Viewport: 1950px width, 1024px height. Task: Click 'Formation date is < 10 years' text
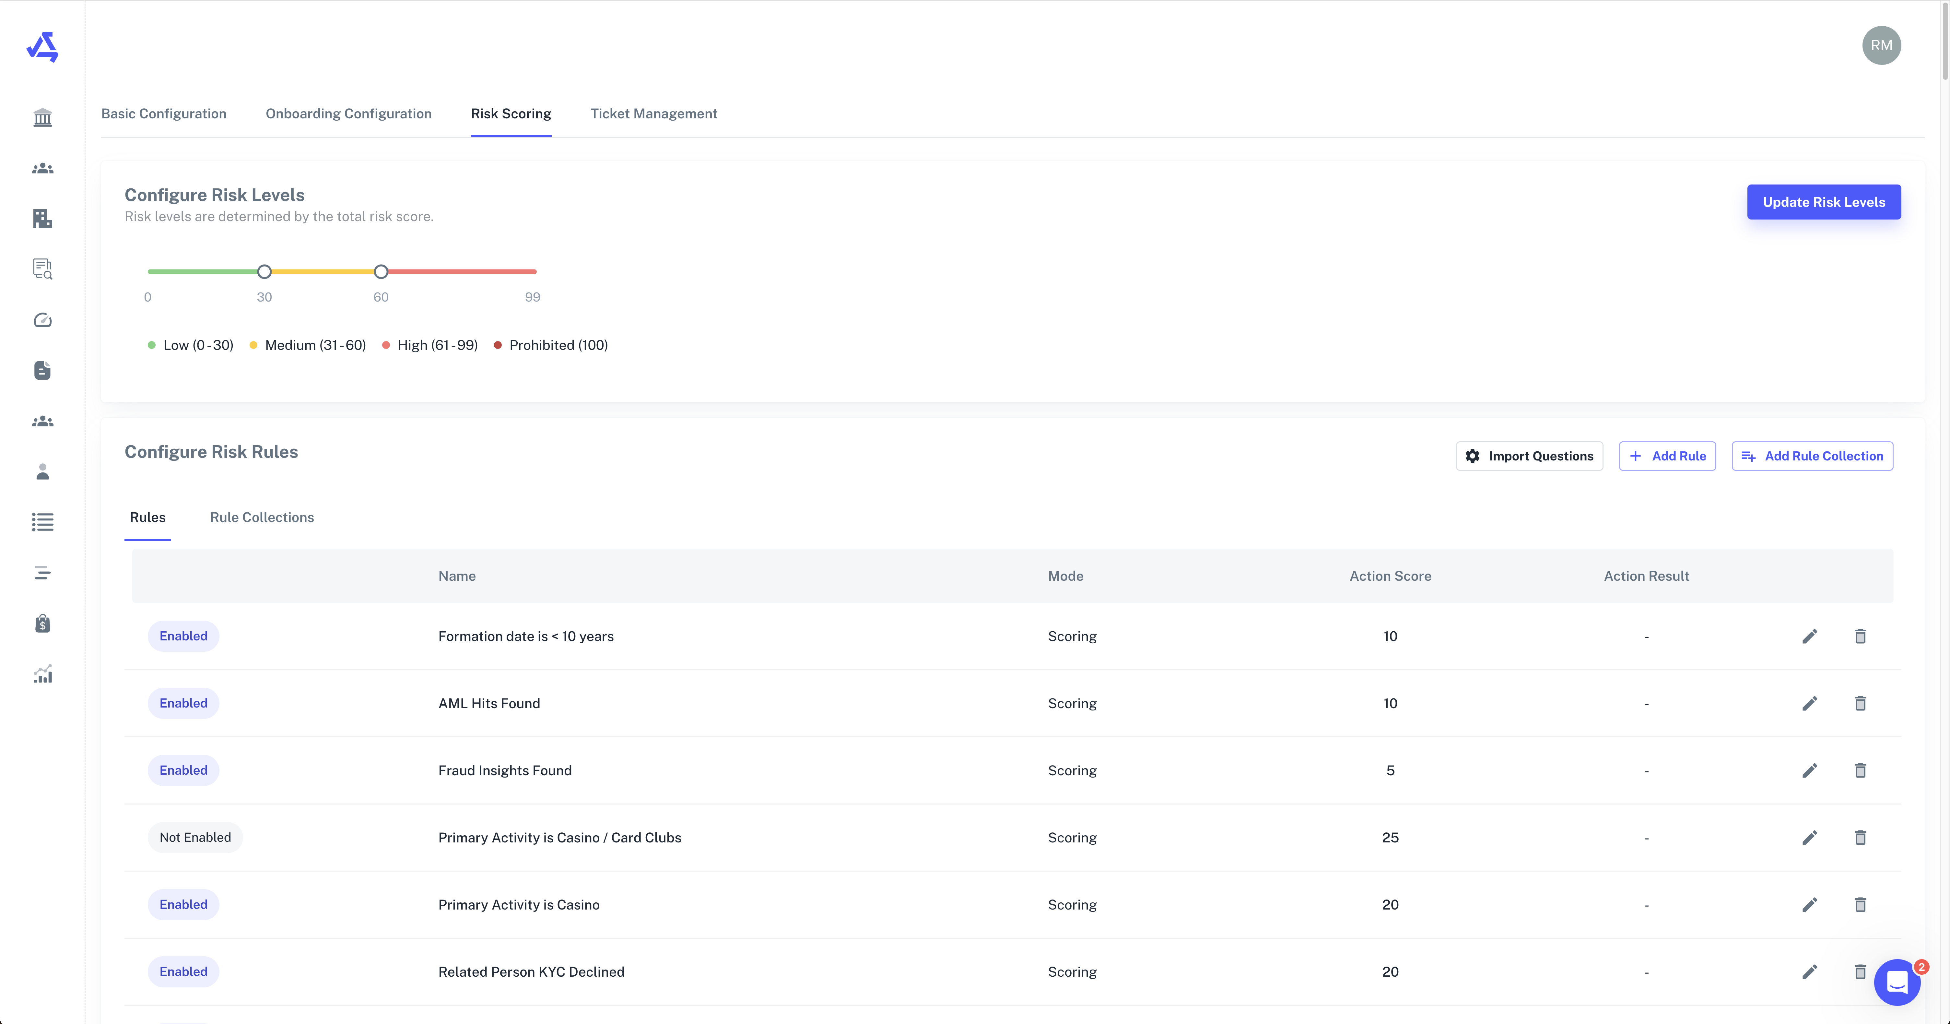[526, 636]
